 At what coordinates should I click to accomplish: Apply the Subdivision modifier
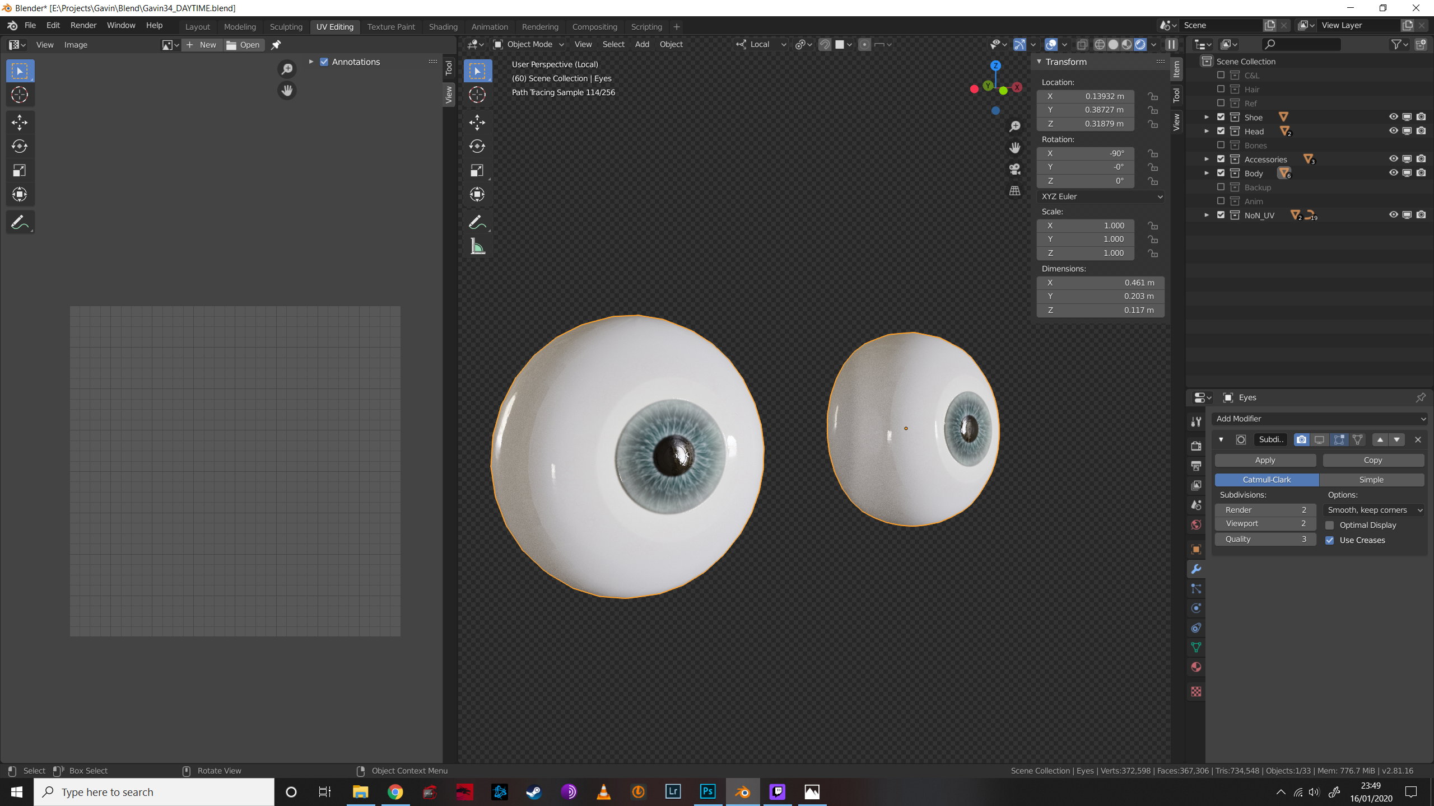tap(1265, 460)
